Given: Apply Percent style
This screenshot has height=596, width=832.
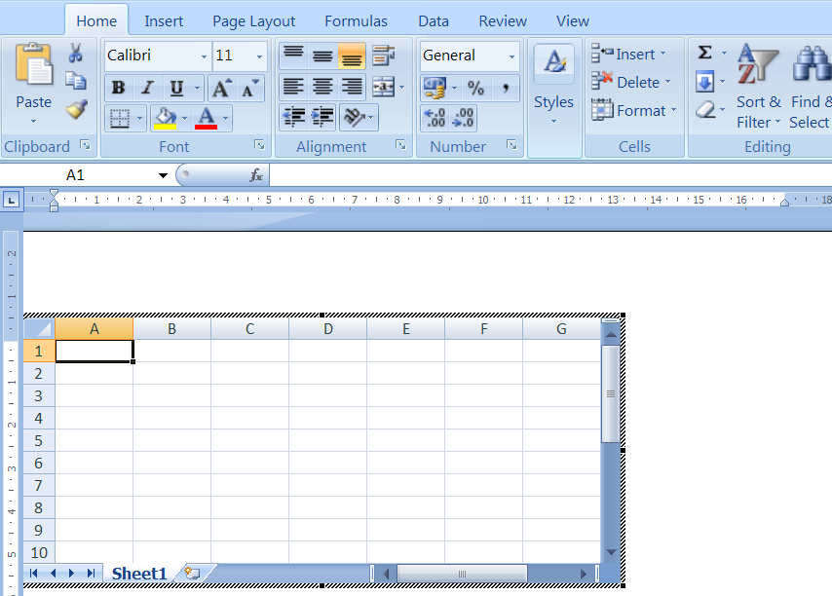Looking at the screenshot, I should (x=476, y=88).
